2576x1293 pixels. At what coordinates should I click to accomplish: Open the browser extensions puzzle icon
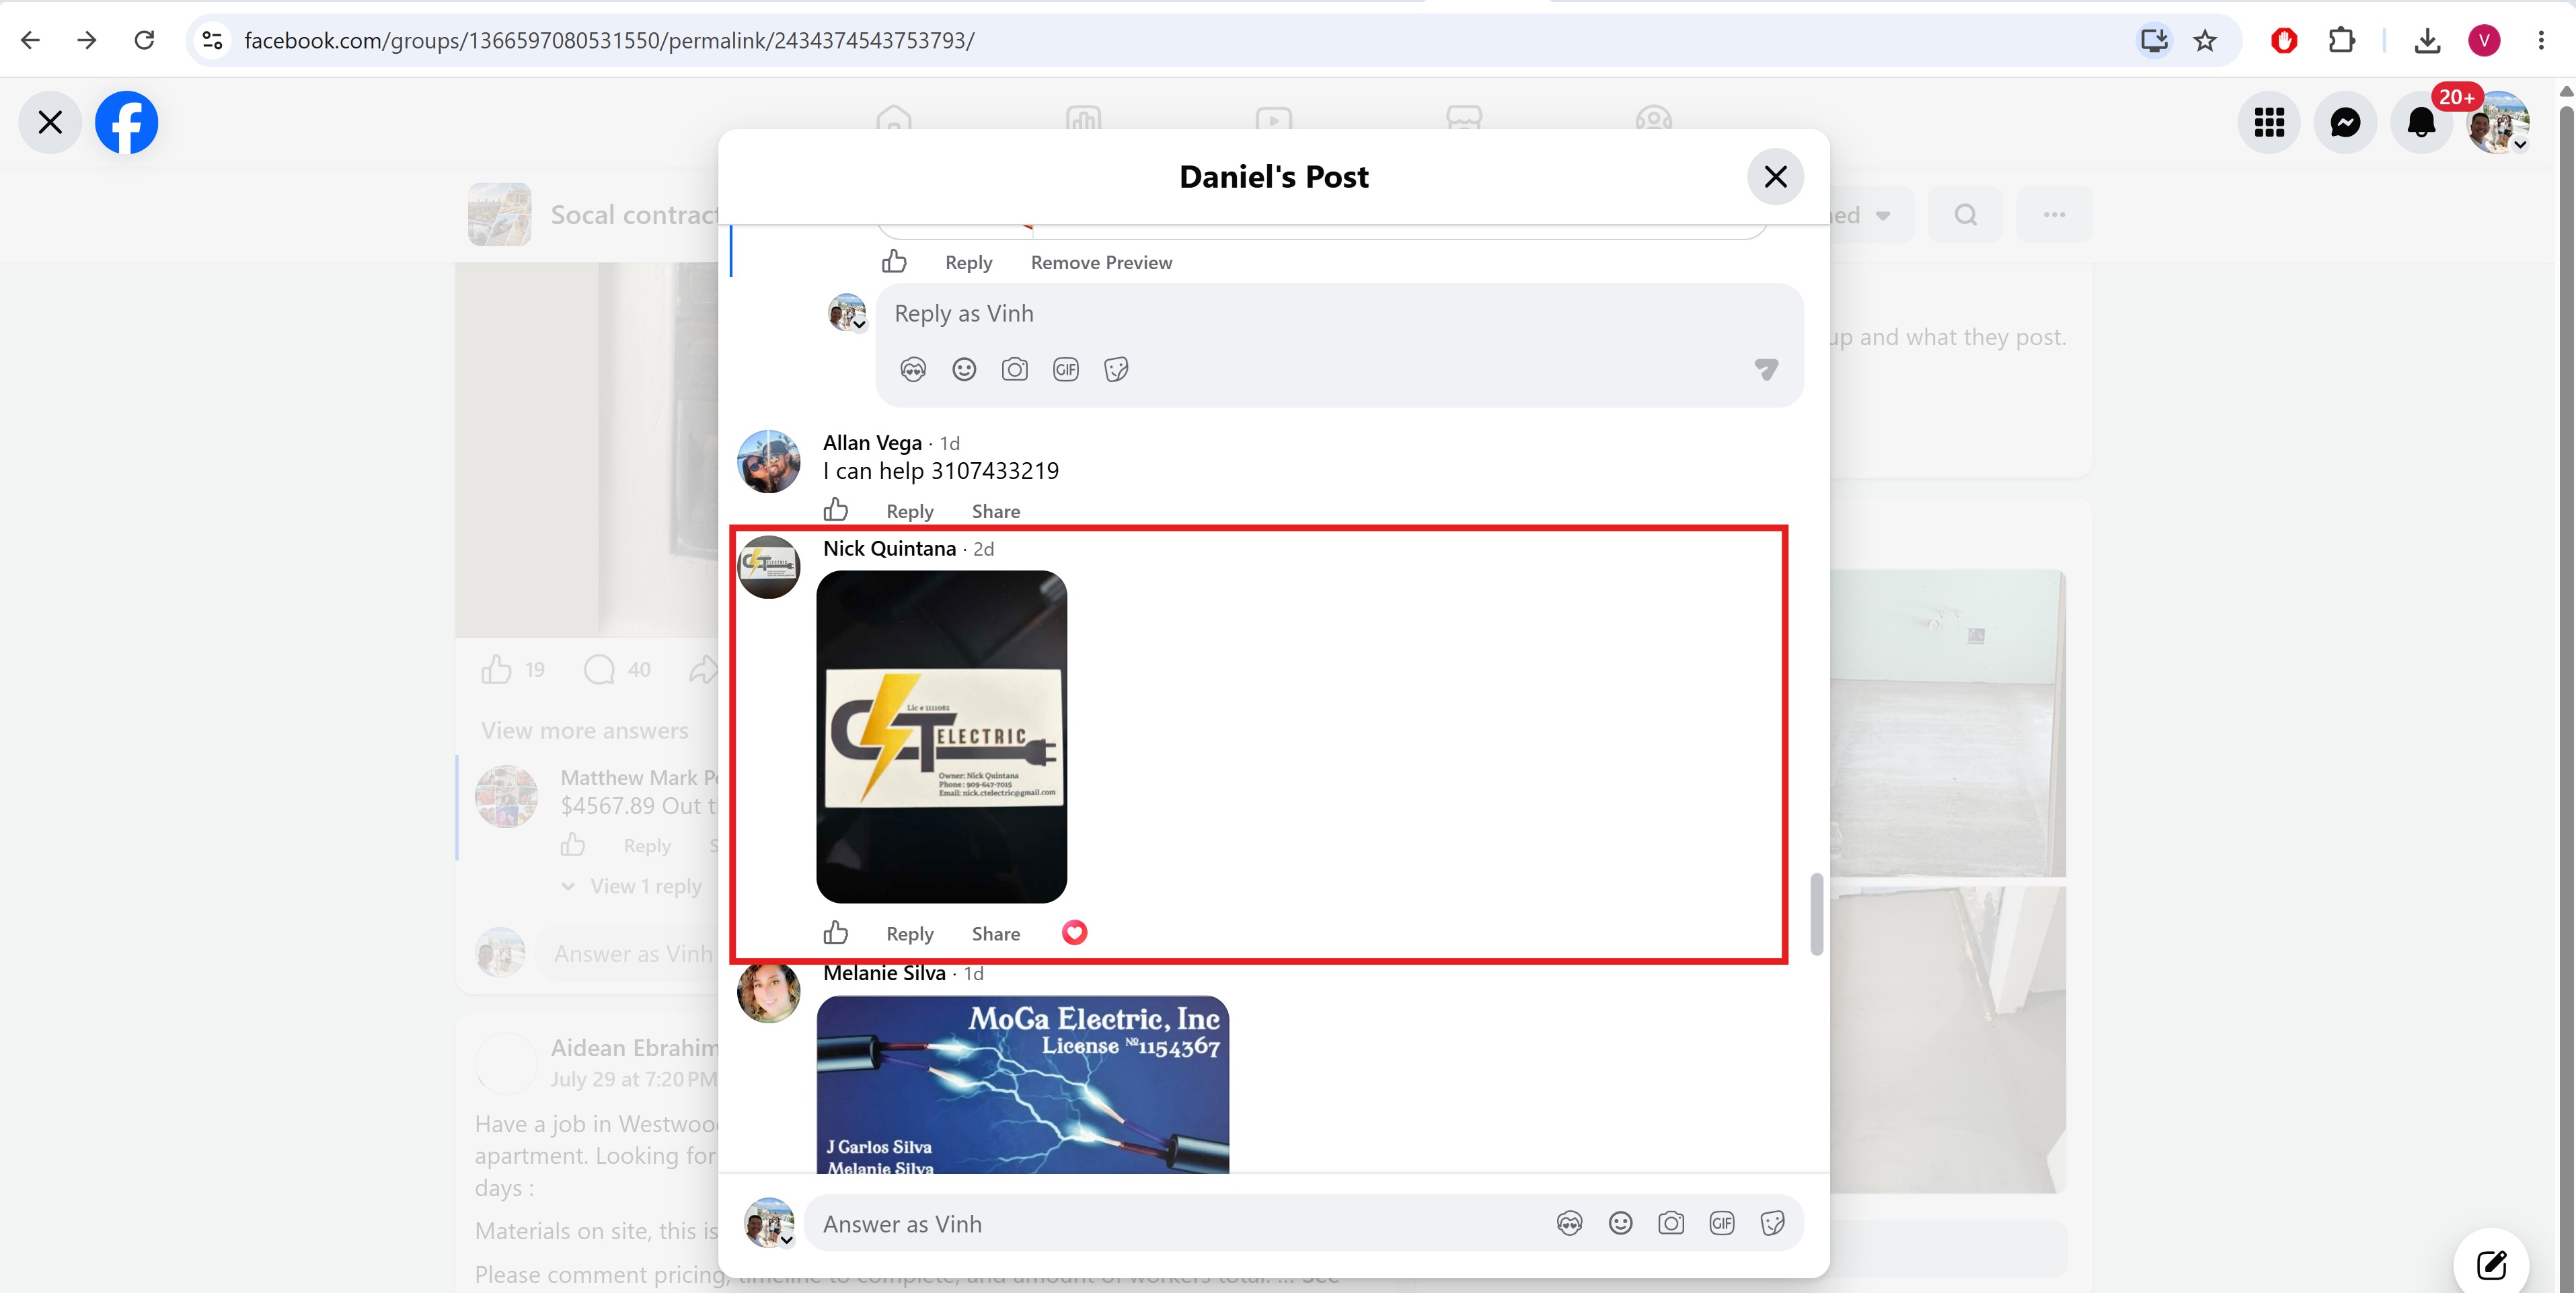2341,40
